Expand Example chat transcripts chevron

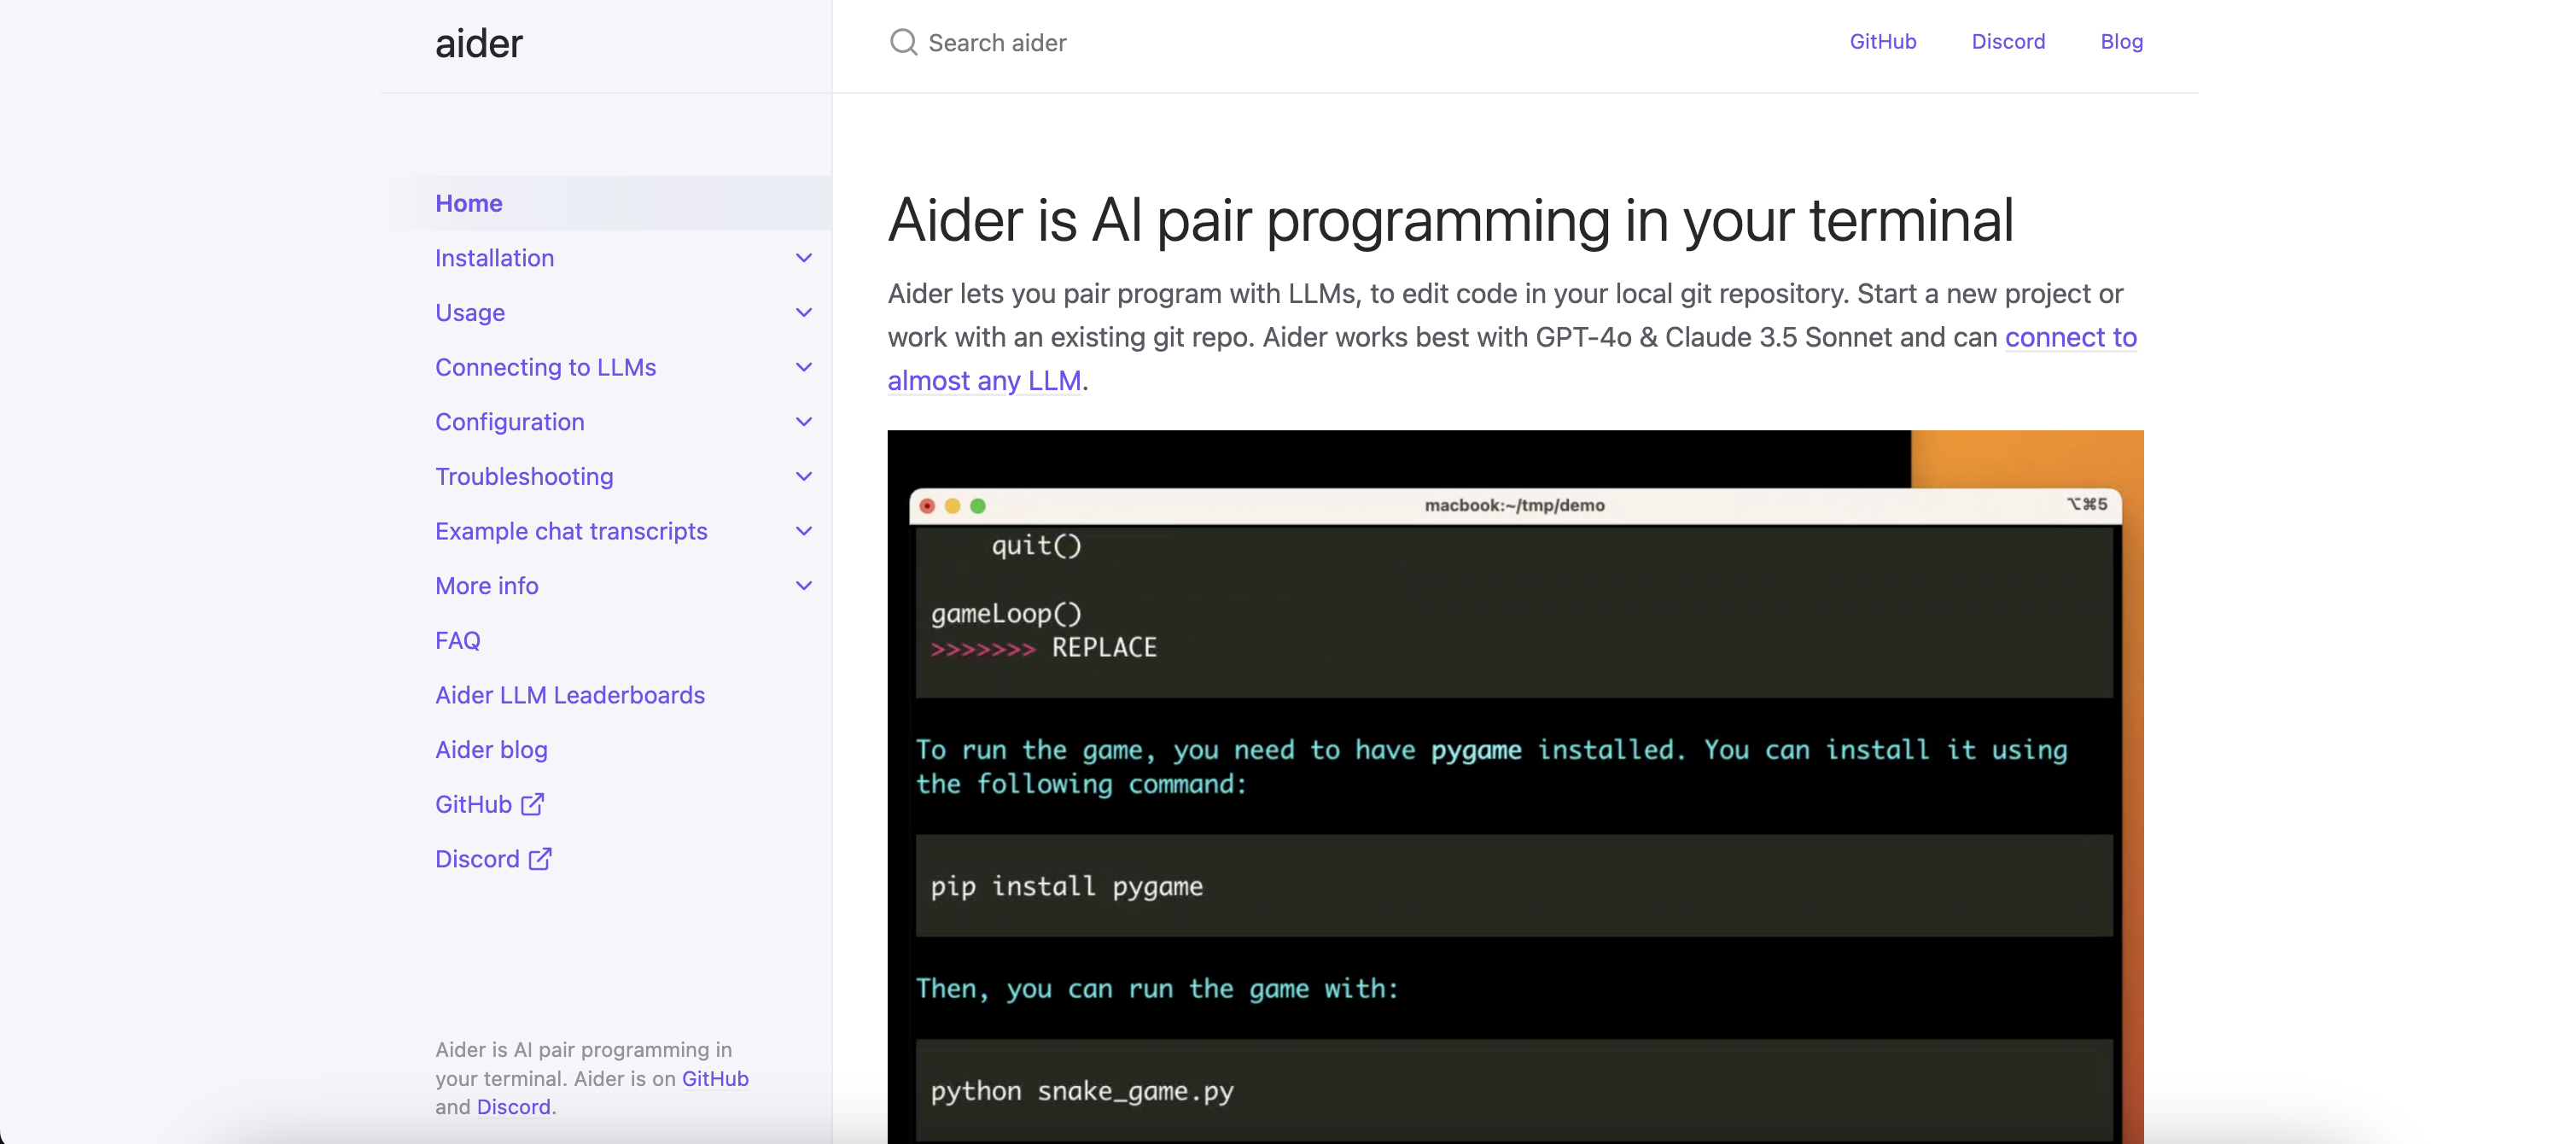(804, 531)
